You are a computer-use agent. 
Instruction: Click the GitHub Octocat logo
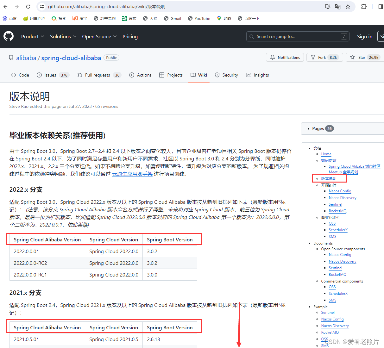pyautogui.click(x=9, y=36)
